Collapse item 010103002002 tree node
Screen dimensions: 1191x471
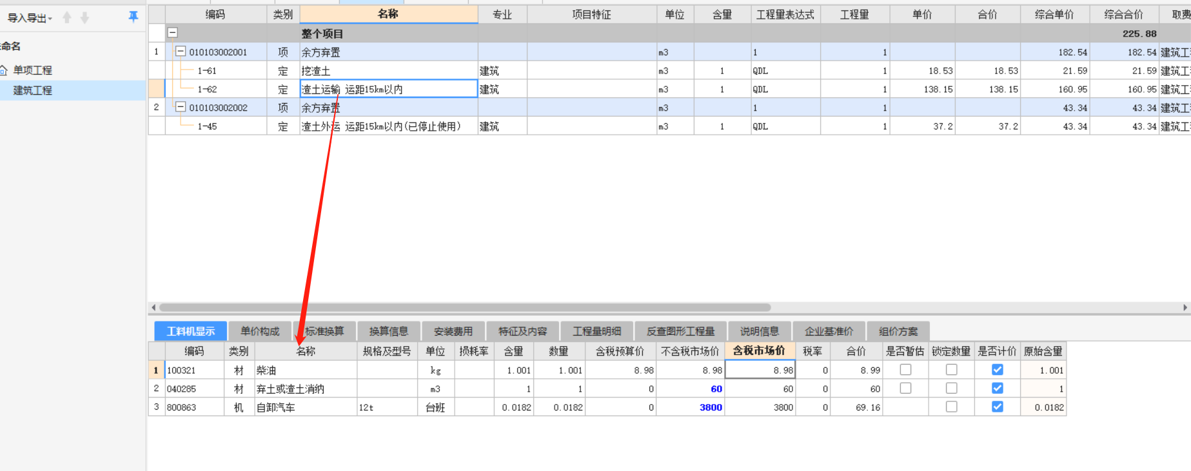[181, 107]
